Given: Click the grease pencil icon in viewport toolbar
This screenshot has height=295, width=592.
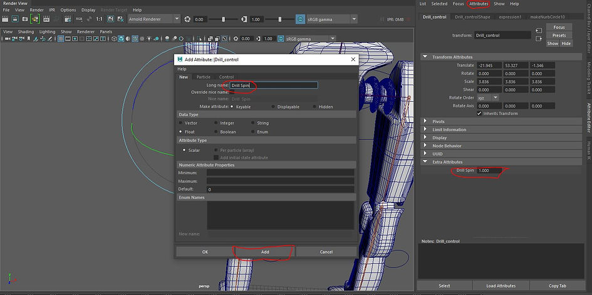Looking at the screenshot, I should (50, 38).
